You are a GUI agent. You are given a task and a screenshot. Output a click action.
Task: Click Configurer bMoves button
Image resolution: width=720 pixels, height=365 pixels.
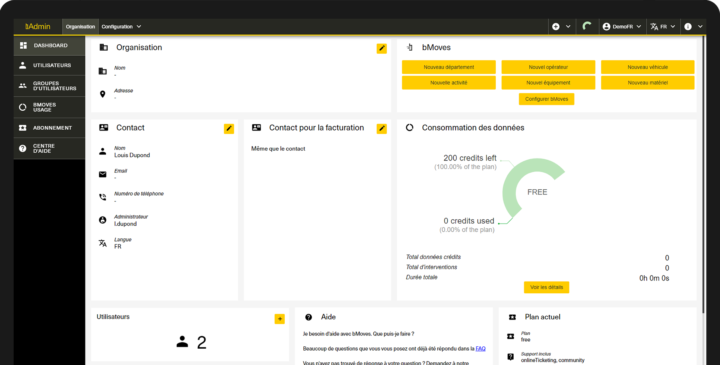tap(546, 99)
